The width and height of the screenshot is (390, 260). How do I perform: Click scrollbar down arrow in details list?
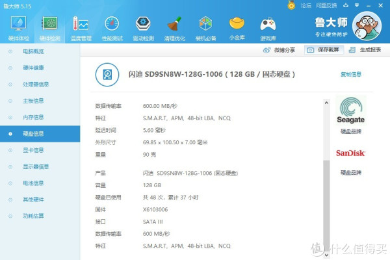326,255
